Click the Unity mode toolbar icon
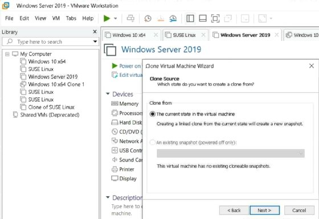 tap(228, 18)
